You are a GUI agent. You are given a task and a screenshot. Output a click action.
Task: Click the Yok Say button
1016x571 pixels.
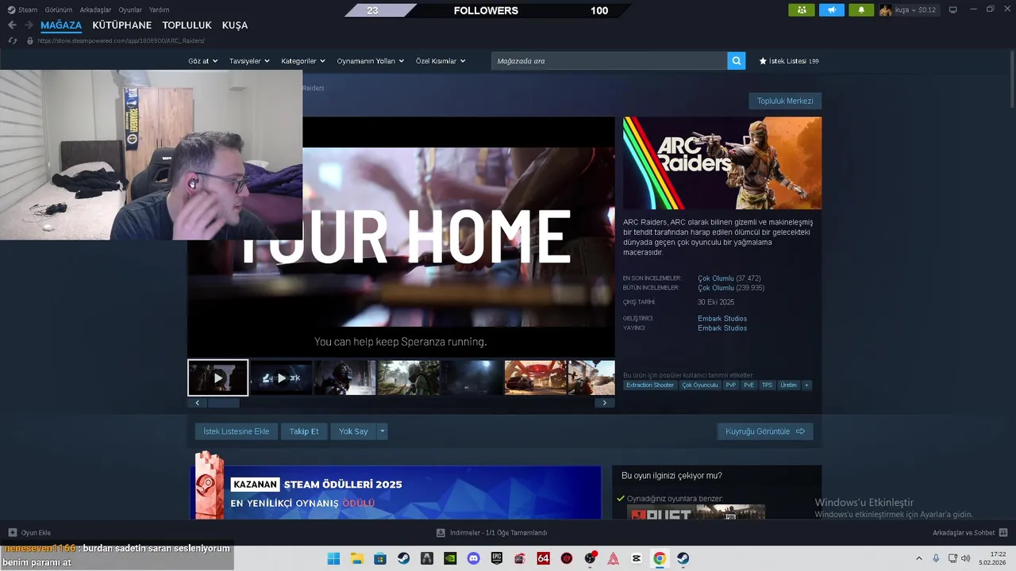coord(353,431)
